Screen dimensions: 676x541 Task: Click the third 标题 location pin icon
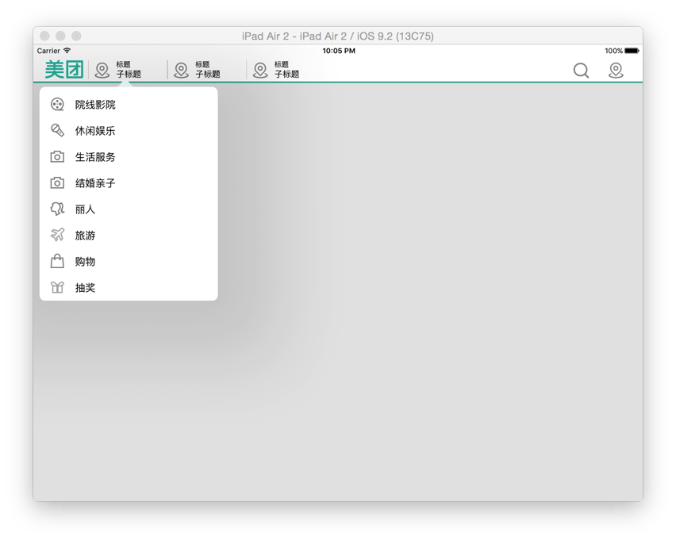(x=260, y=70)
